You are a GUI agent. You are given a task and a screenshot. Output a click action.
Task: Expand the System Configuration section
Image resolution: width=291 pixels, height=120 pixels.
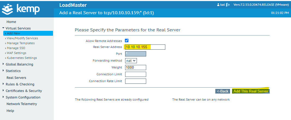pos(3,97)
